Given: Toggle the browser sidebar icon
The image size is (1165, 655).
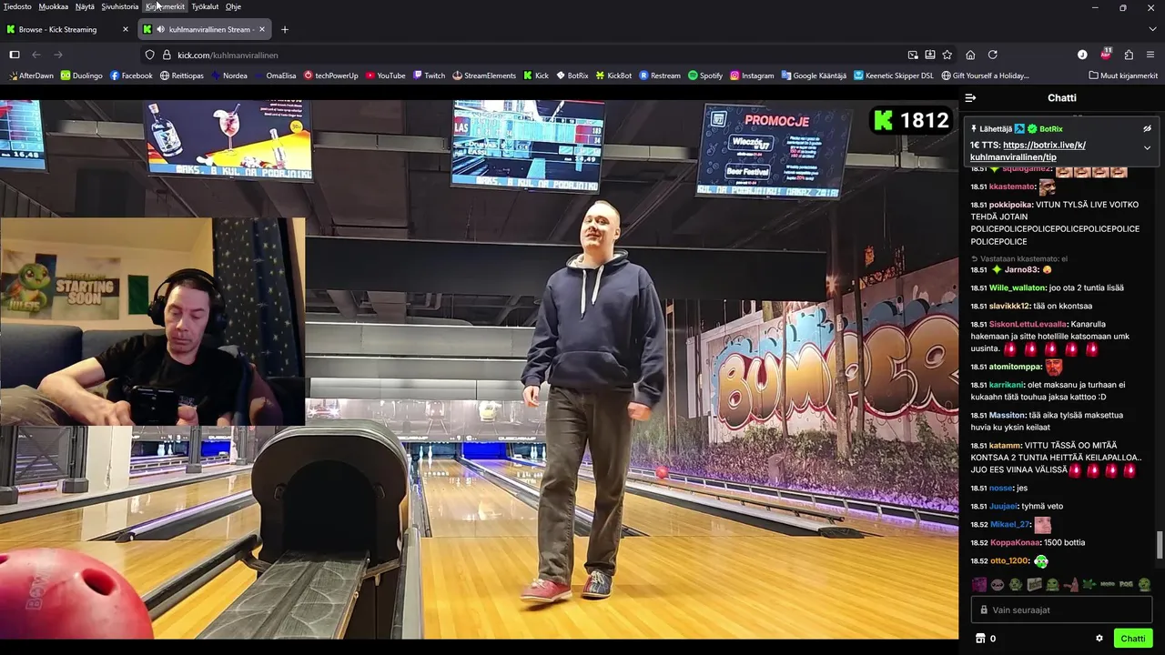Looking at the screenshot, I should tap(15, 55).
